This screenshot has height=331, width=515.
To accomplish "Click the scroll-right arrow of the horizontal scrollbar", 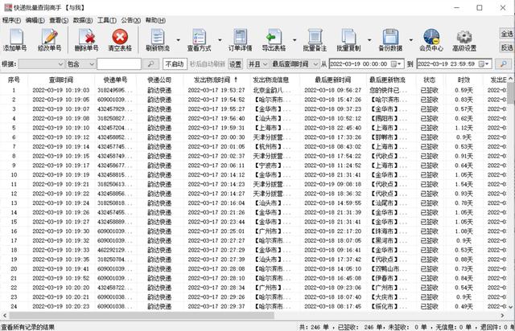I will (502, 316).
